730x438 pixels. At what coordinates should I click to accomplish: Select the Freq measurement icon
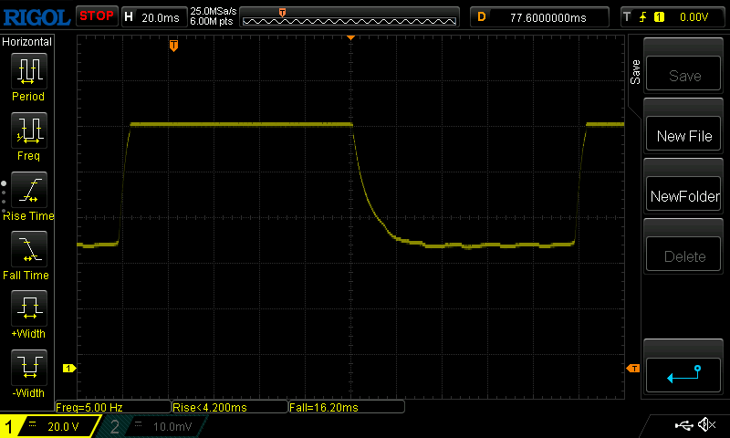(x=28, y=130)
